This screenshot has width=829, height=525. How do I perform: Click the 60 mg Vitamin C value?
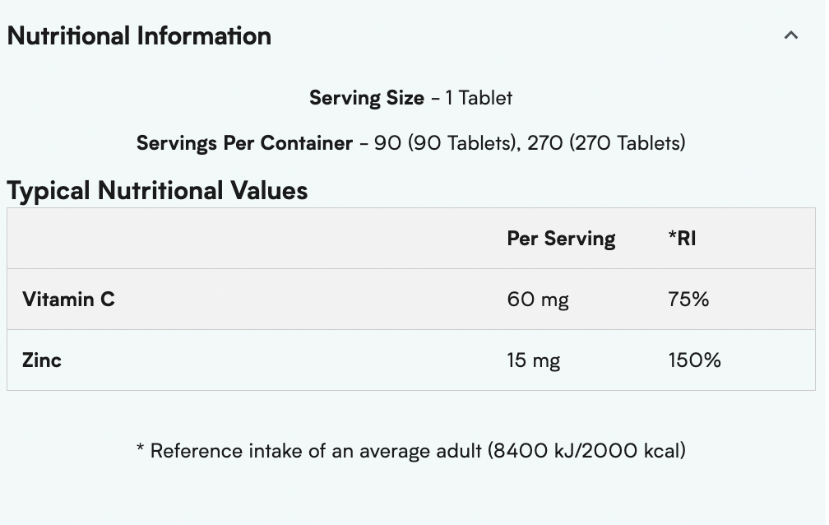pos(538,300)
